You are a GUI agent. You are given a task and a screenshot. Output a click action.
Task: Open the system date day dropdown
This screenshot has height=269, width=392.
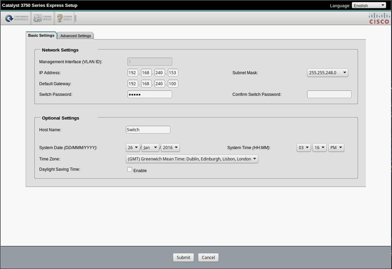click(x=133, y=147)
